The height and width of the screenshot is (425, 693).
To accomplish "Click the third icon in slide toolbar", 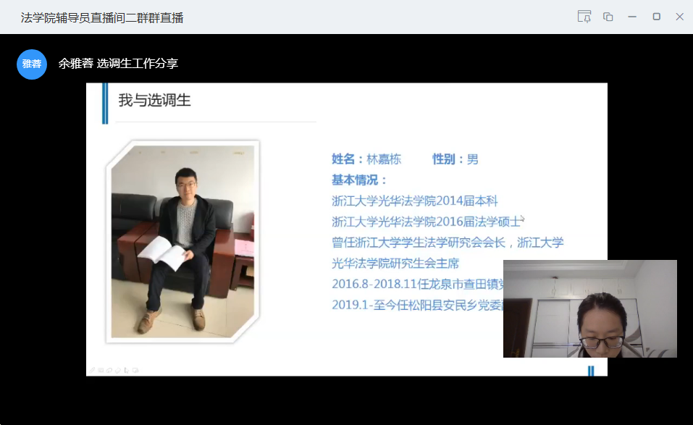I will [109, 370].
